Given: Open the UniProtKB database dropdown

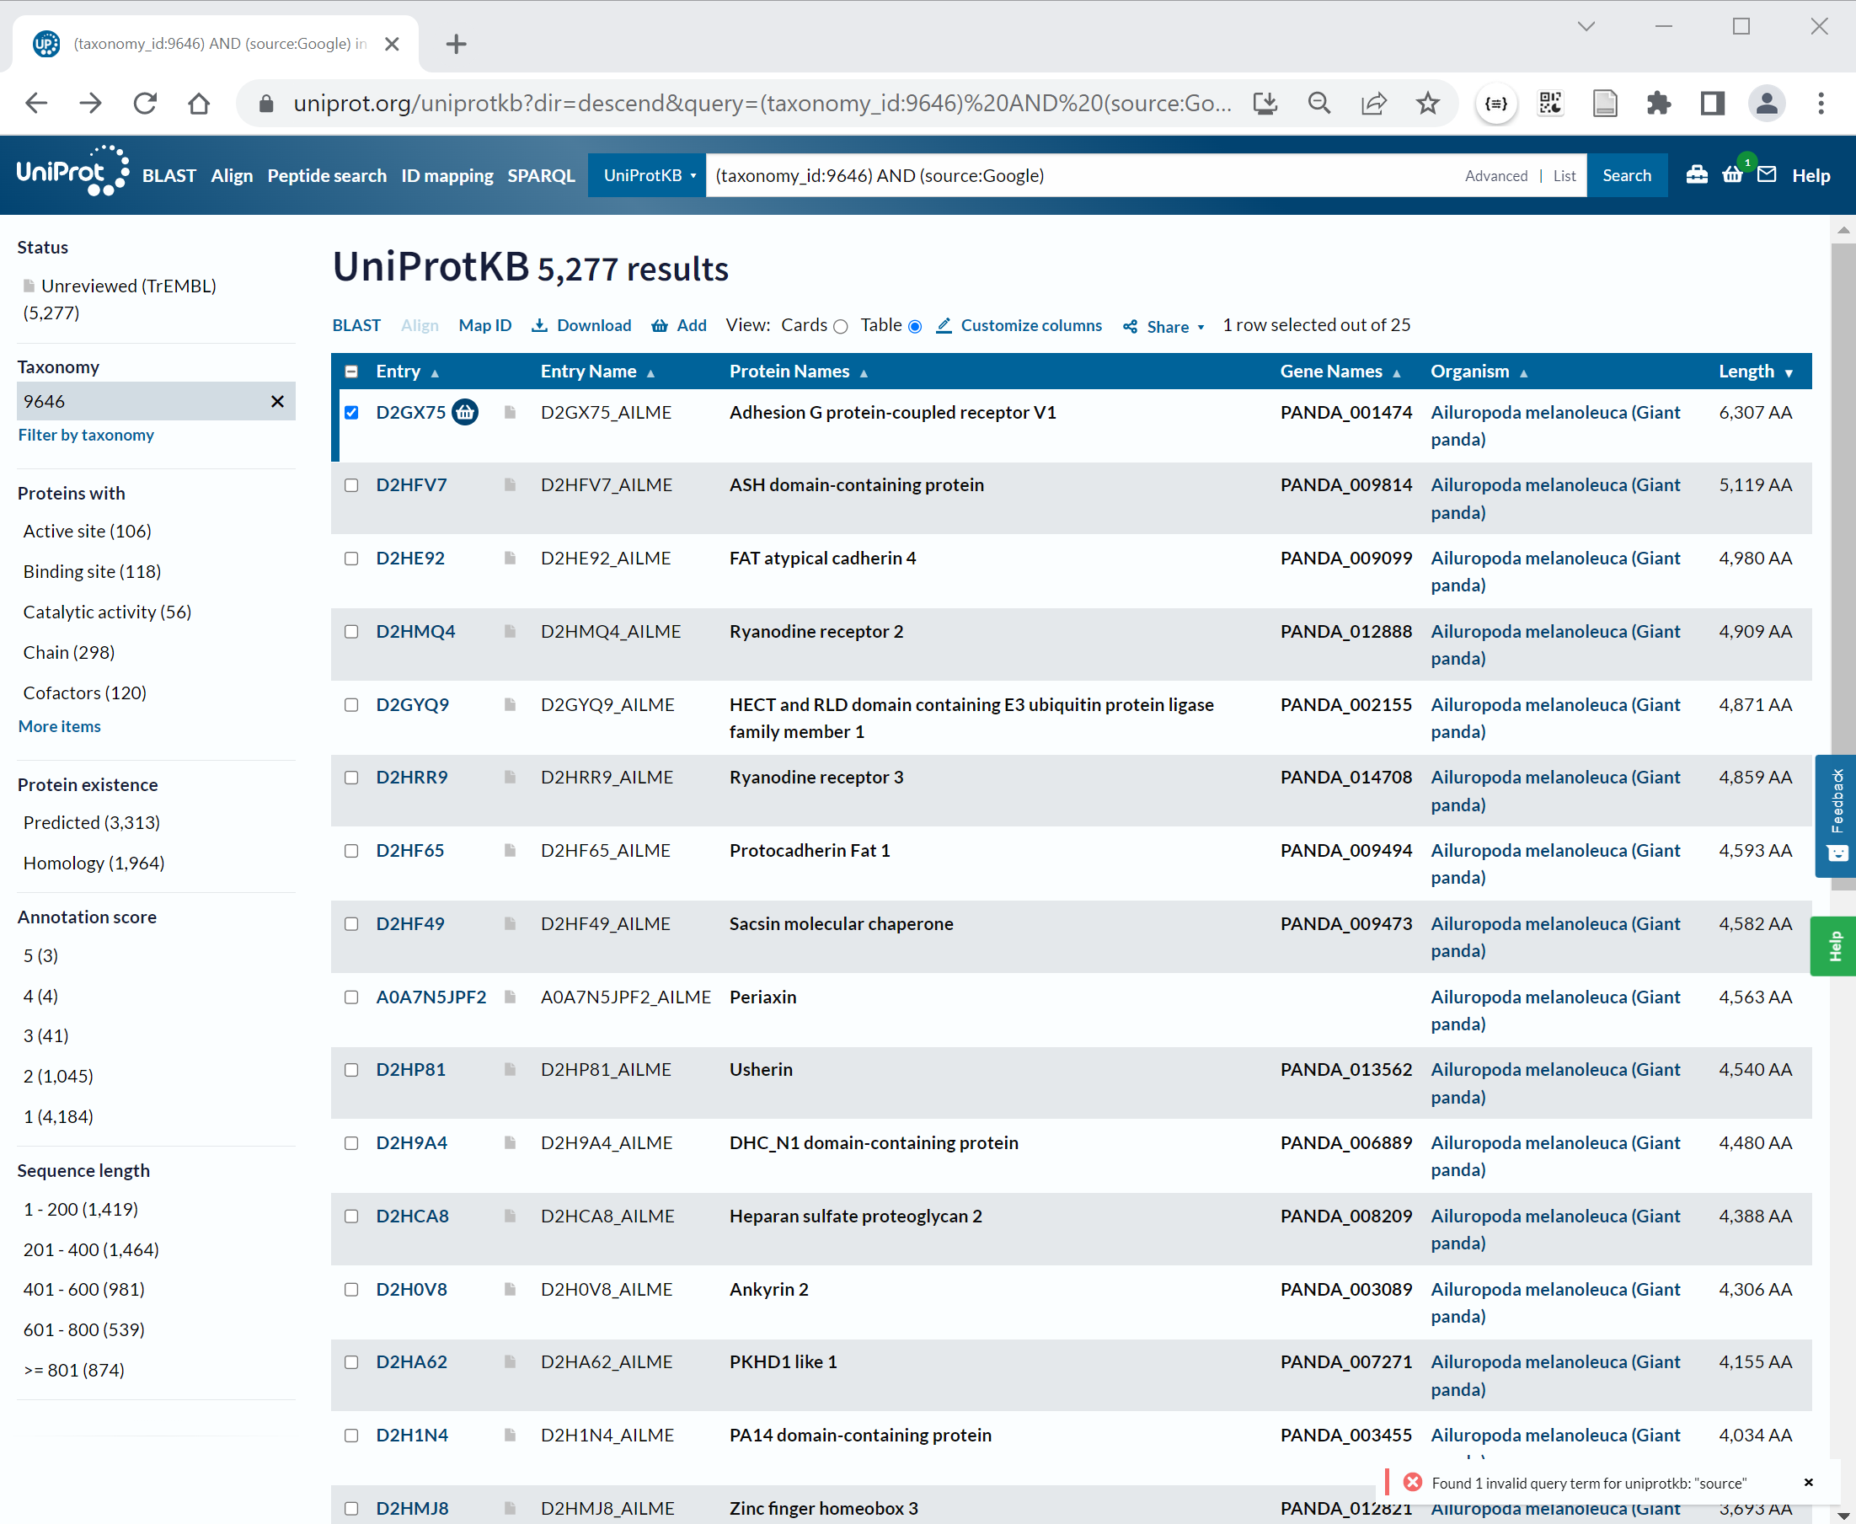Looking at the screenshot, I should point(649,175).
